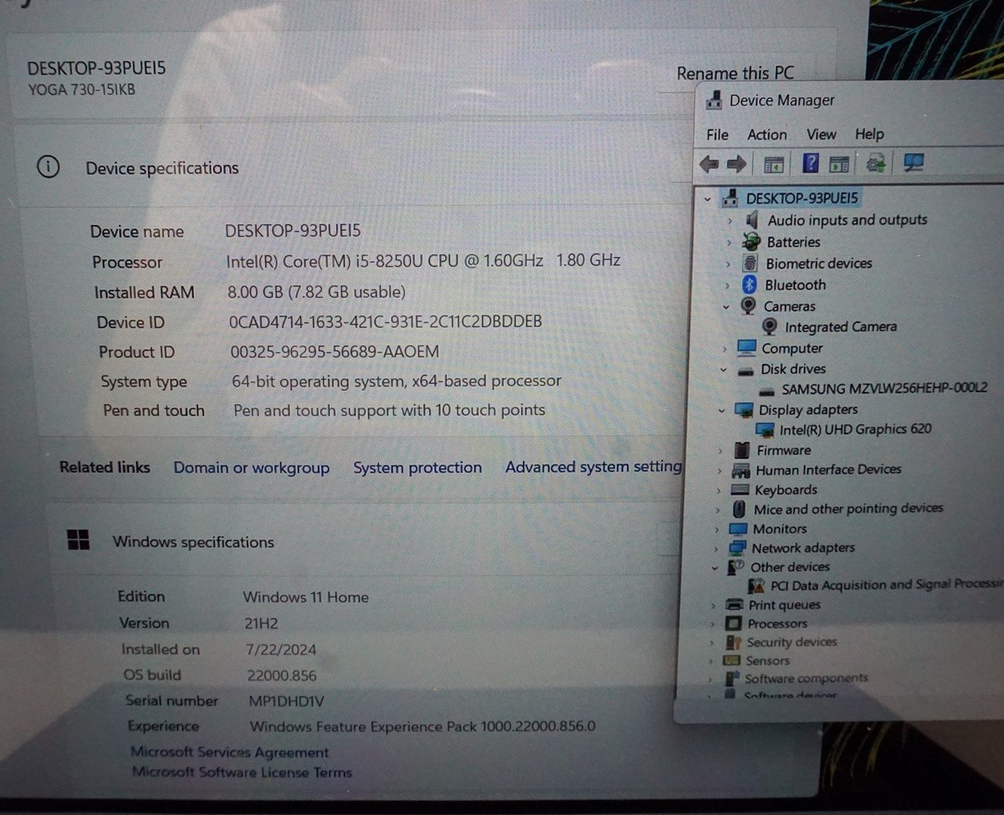
Task: Select the Bluetooth icon in device tree
Action: point(750,284)
